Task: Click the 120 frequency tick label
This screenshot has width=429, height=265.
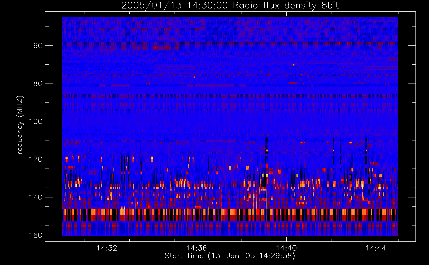Action: [x=35, y=159]
